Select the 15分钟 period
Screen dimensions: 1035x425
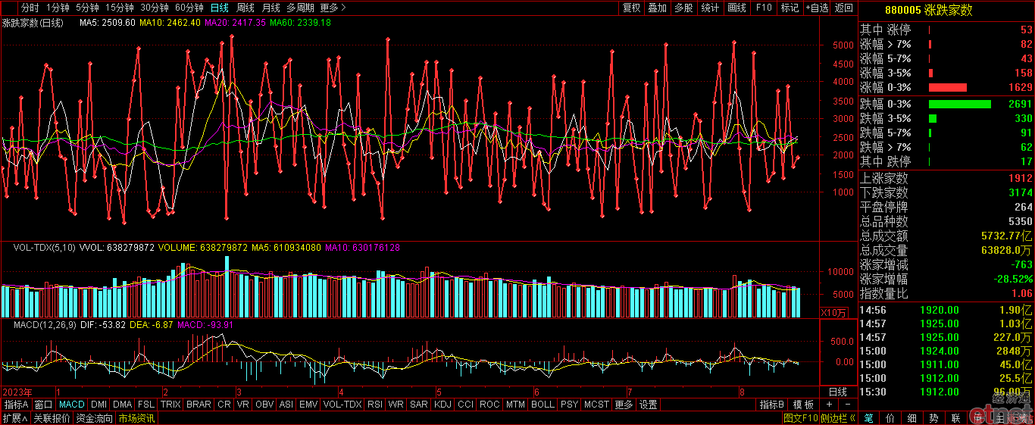(x=120, y=8)
